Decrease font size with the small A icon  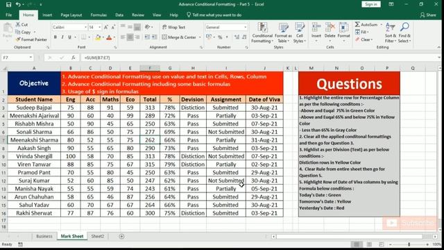[x=113, y=27]
